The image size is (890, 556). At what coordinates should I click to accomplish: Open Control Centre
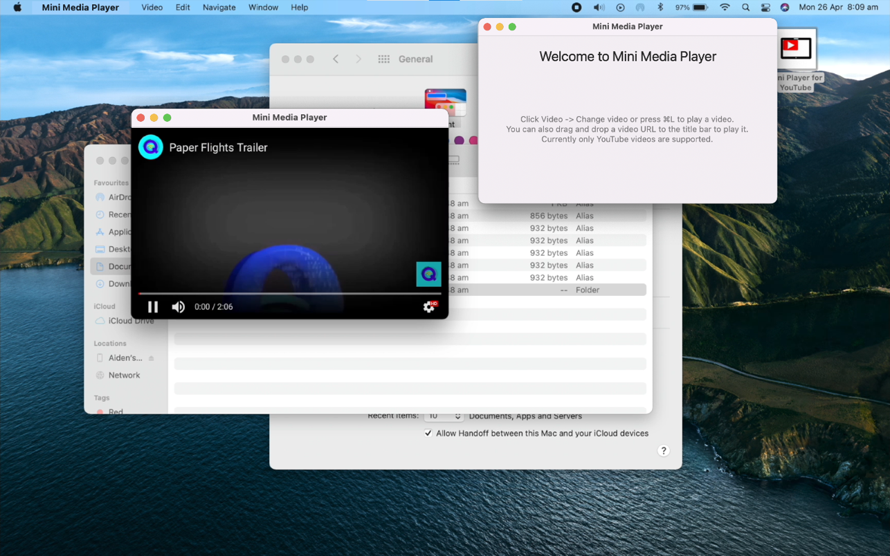coord(765,8)
